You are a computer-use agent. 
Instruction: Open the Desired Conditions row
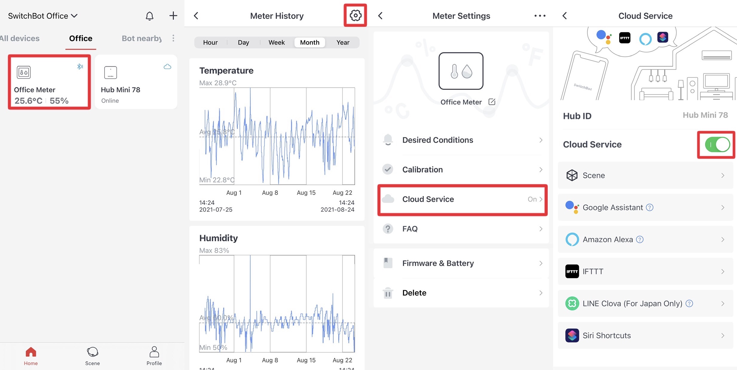pos(462,140)
